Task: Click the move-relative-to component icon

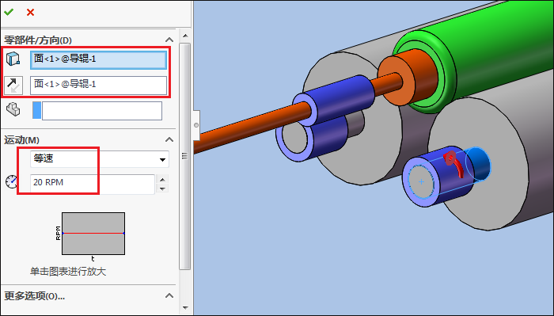Action: point(13,109)
